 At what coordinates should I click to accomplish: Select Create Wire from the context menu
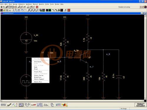pyautogui.click(x=38, y=72)
